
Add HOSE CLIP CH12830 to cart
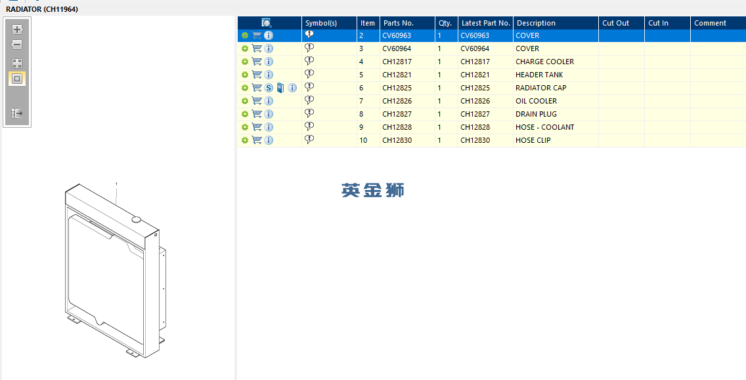[257, 140]
